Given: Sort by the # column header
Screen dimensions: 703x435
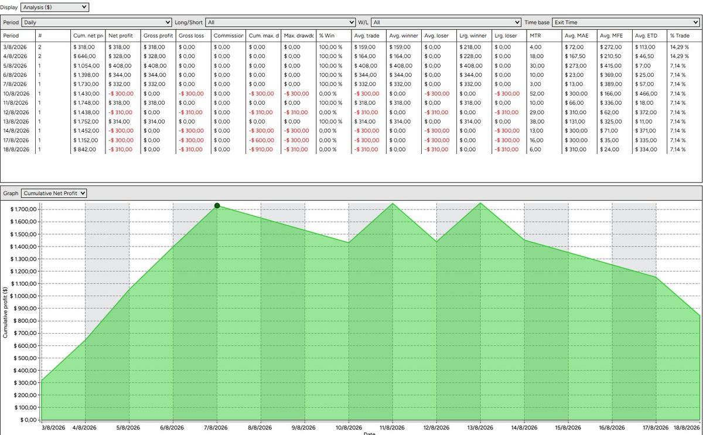Looking at the screenshot, I should click(x=53, y=36).
